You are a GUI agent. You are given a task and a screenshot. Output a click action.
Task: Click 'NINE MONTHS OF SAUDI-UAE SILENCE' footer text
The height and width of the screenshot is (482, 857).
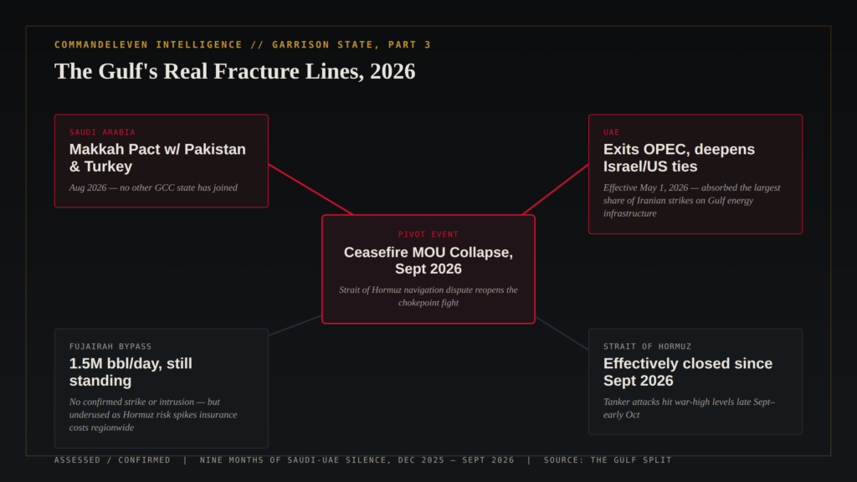tap(357, 460)
